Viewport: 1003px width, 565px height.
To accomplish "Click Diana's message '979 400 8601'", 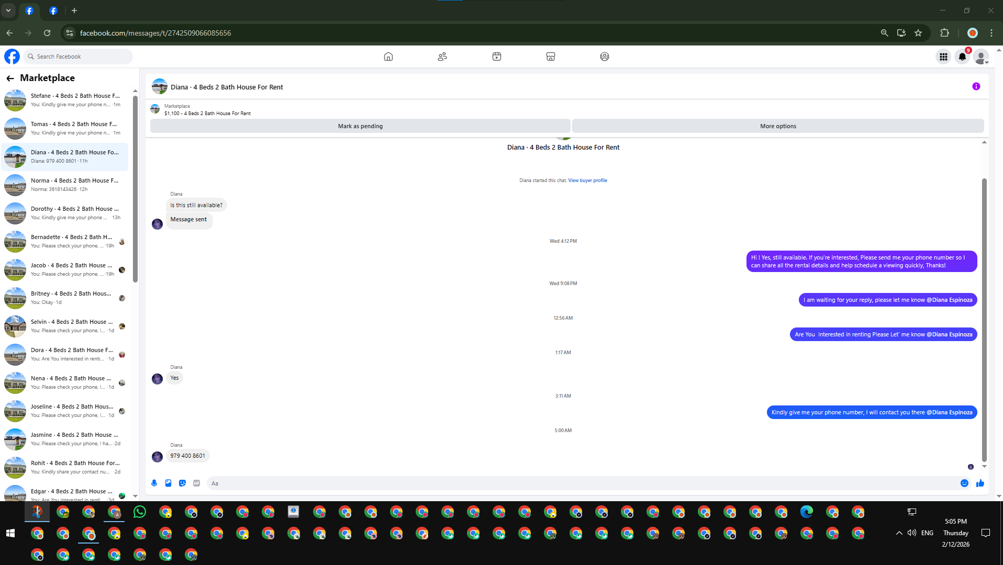I will (187, 456).
